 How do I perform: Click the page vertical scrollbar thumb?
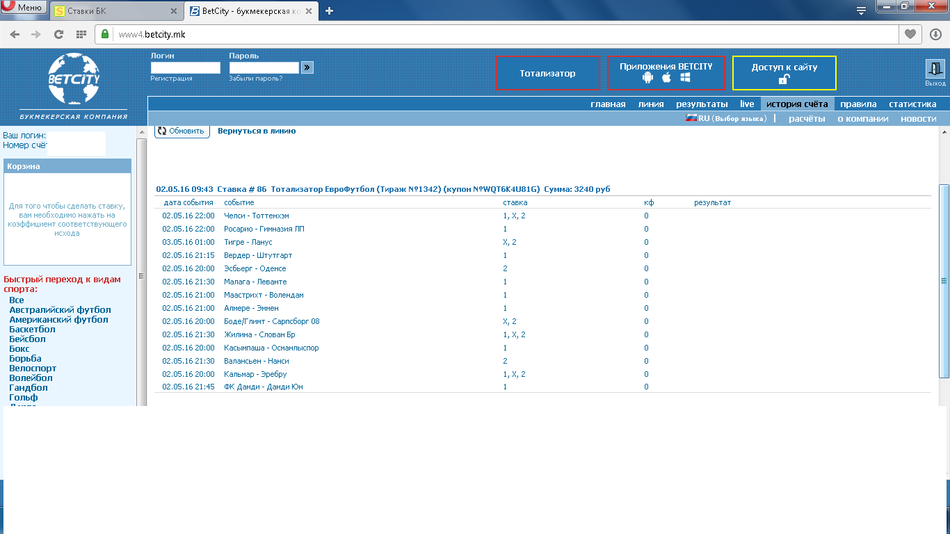tap(944, 281)
